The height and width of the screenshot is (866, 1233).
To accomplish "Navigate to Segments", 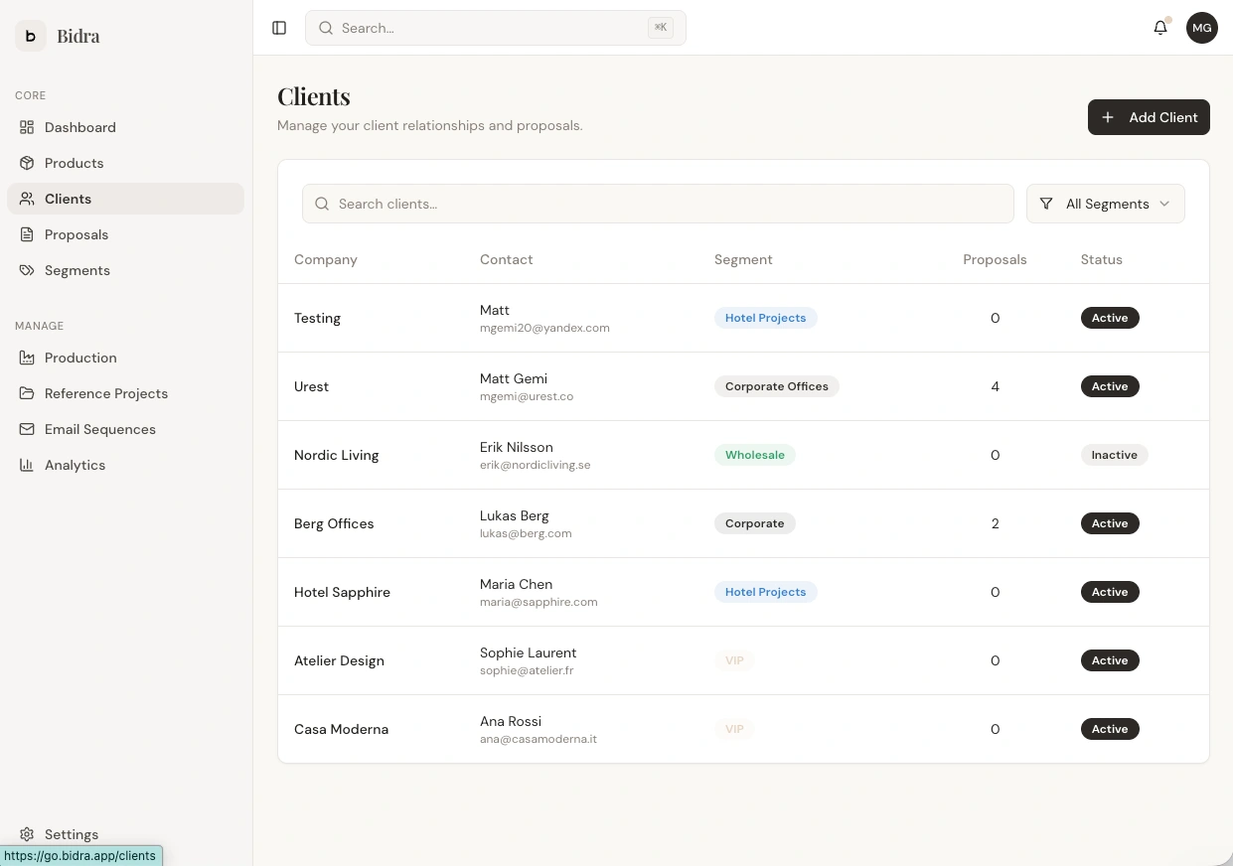I will [x=77, y=270].
